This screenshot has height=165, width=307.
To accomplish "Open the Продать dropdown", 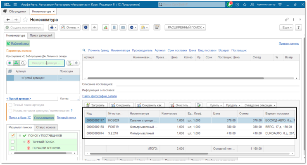I will 233,105.
